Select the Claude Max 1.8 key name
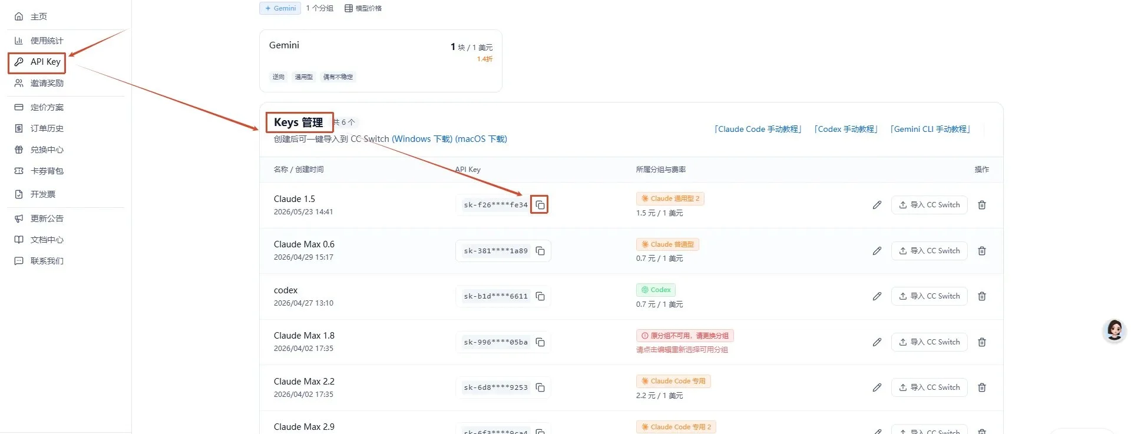This screenshot has height=434, width=1131. coord(304,336)
